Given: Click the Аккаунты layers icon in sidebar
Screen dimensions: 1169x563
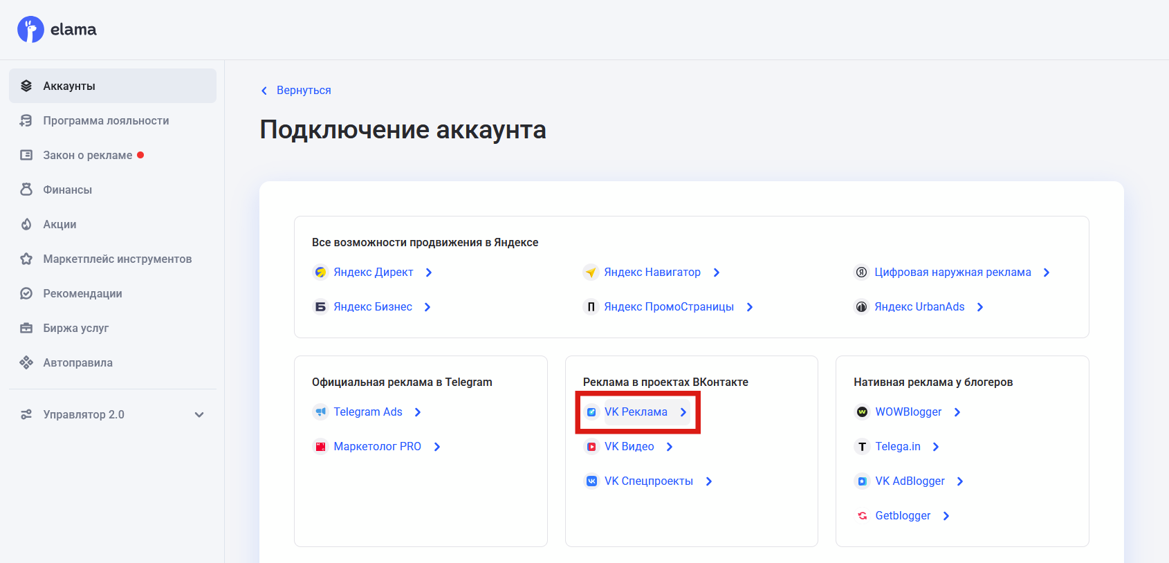Looking at the screenshot, I should [26, 86].
